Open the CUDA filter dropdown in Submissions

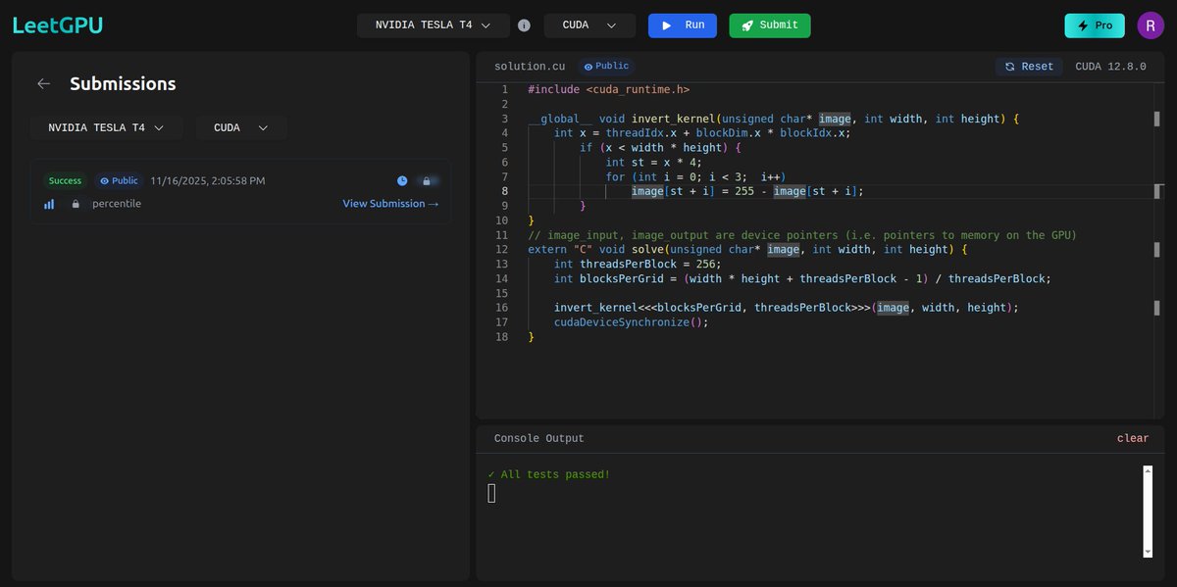click(x=240, y=127)
